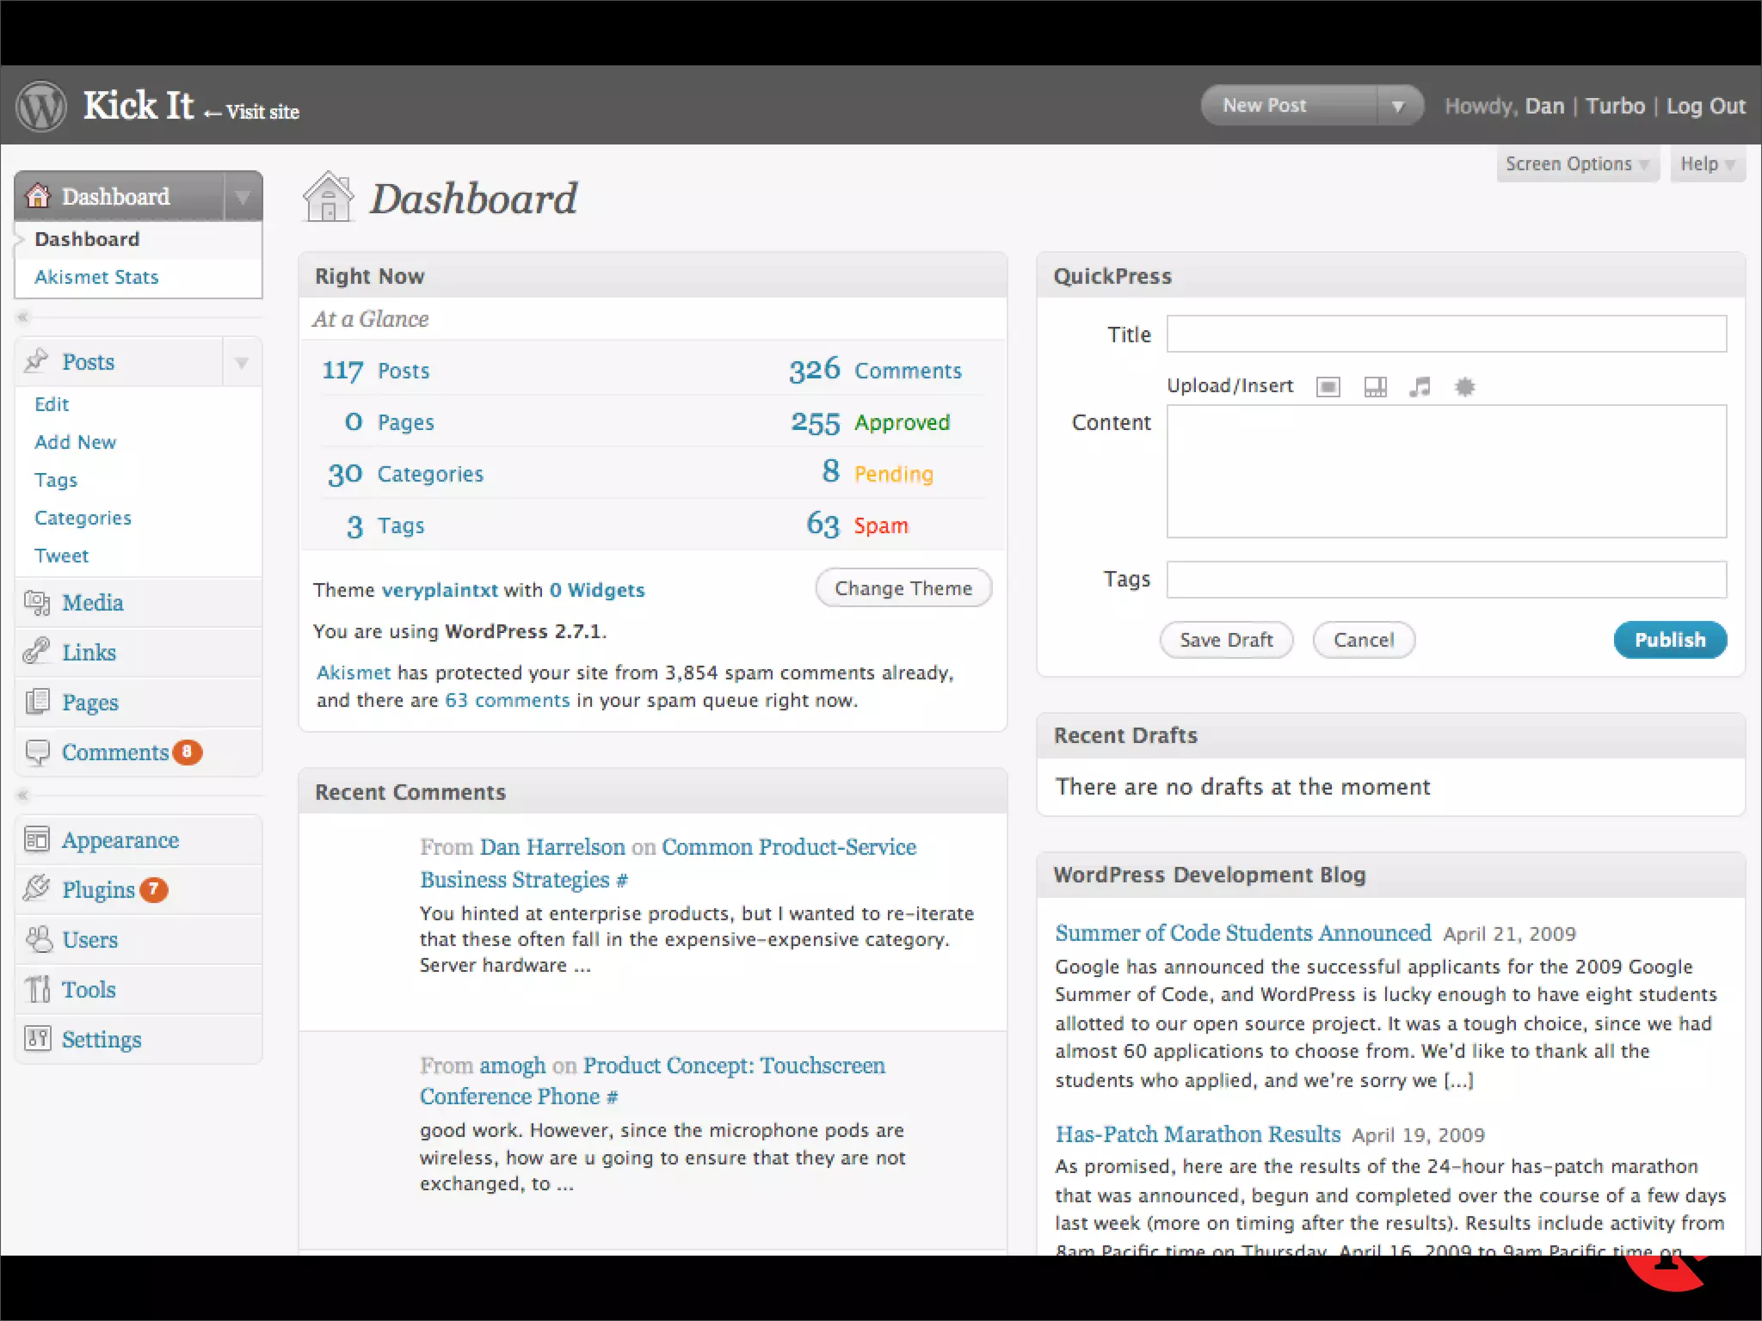Open the Settings sidebar icon

37,1039
